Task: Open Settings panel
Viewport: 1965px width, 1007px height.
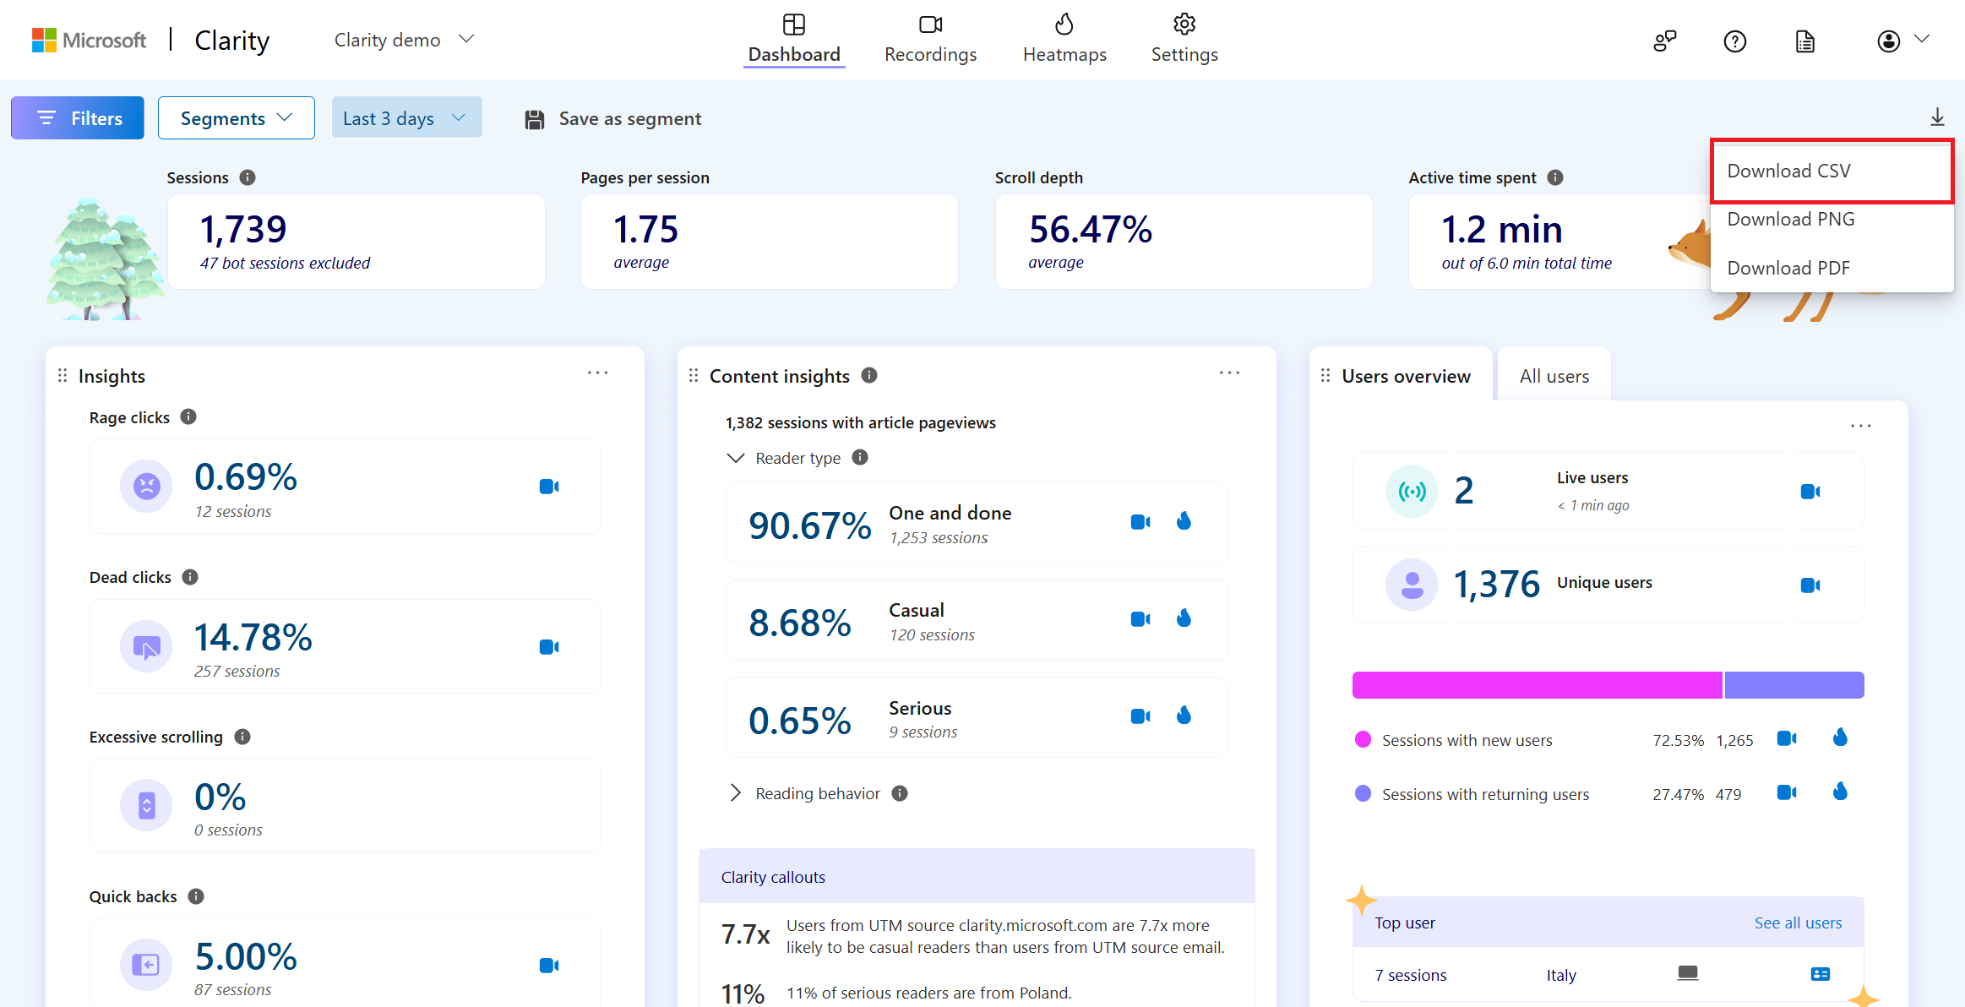Action: pos(1182,39)
